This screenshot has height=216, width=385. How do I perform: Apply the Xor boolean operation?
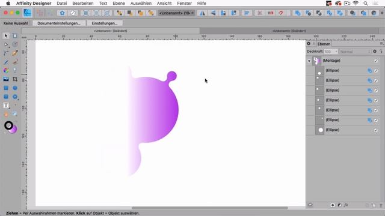329,13
